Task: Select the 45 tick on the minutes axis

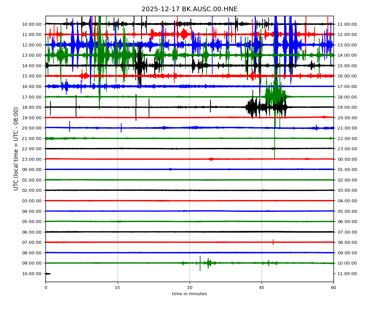Action: 262,288
